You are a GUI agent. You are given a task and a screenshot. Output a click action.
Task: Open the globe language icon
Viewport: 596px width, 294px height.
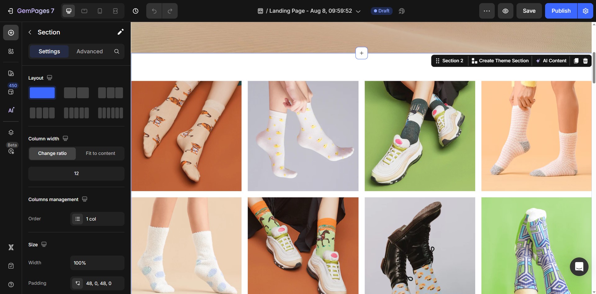click(402, 11)
